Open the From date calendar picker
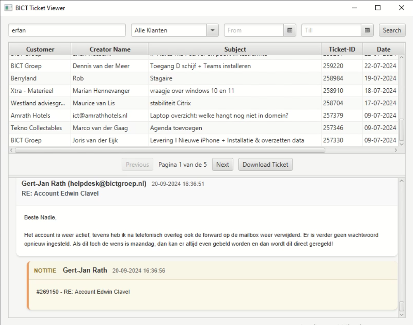This screenshot has height=325, width=413. (x=290, y=30)
